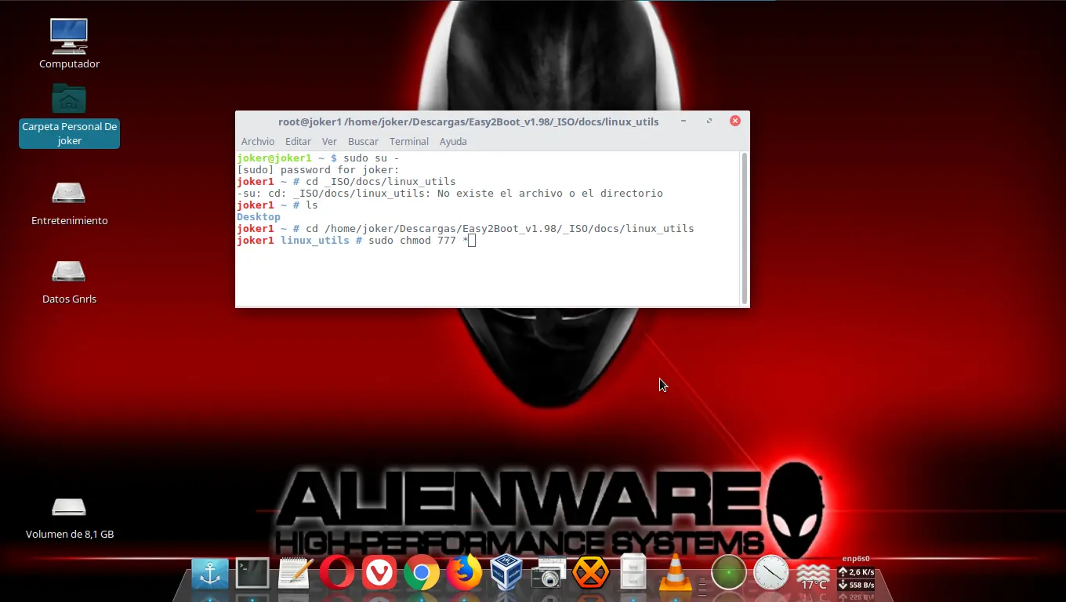Open Vivaldi browser in the dock

click(379, 573)
